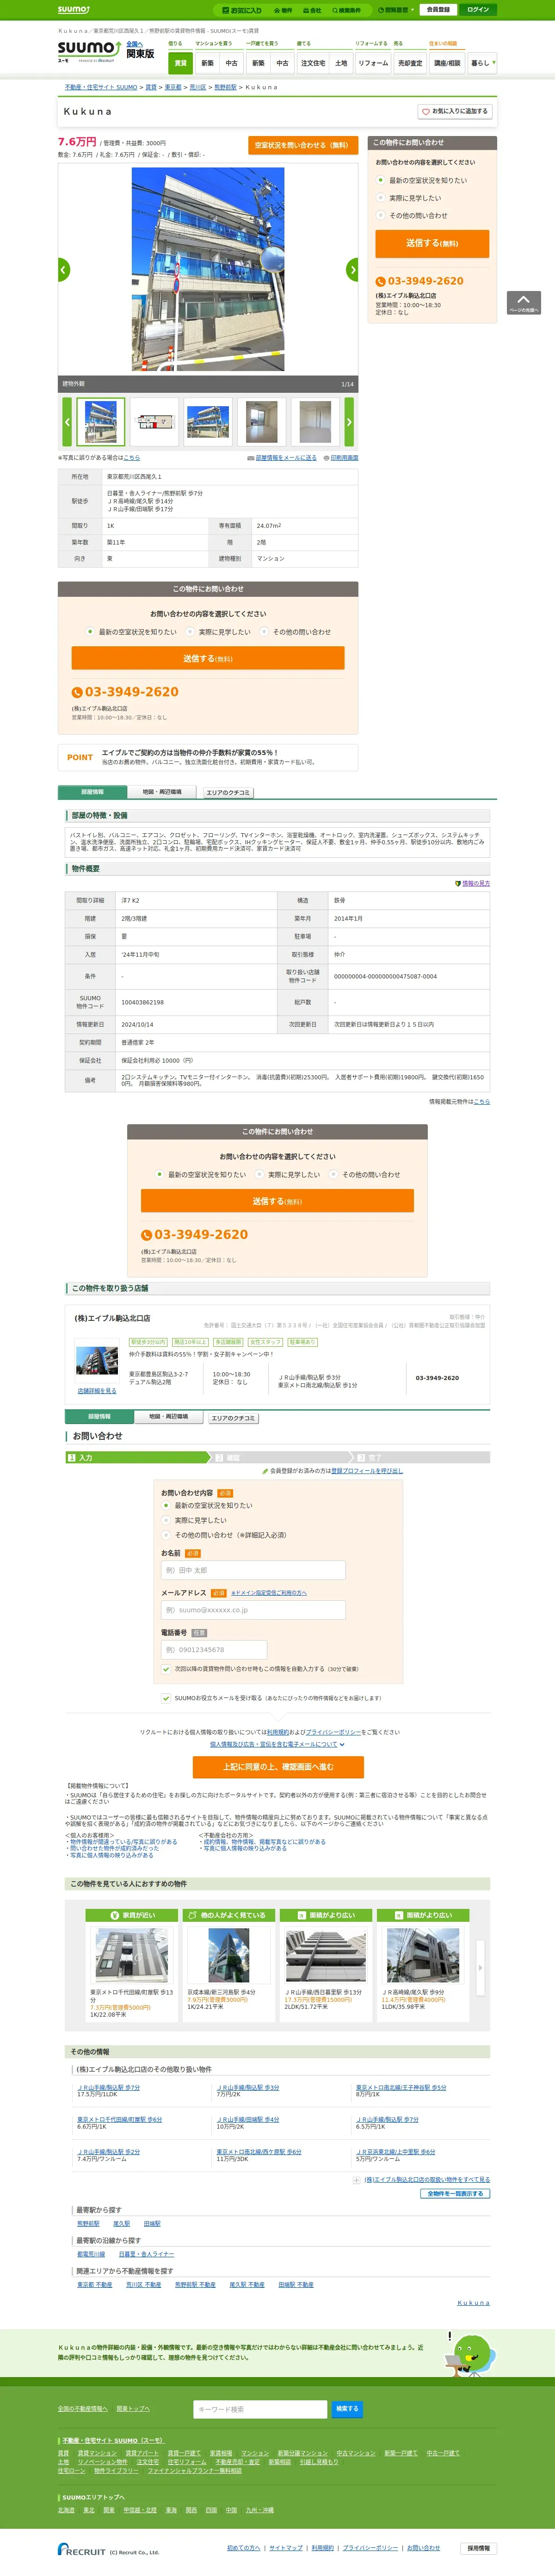Select sidebar radio 実際に見学したい
Screen dimensions: 555x2576
(380, 198)
